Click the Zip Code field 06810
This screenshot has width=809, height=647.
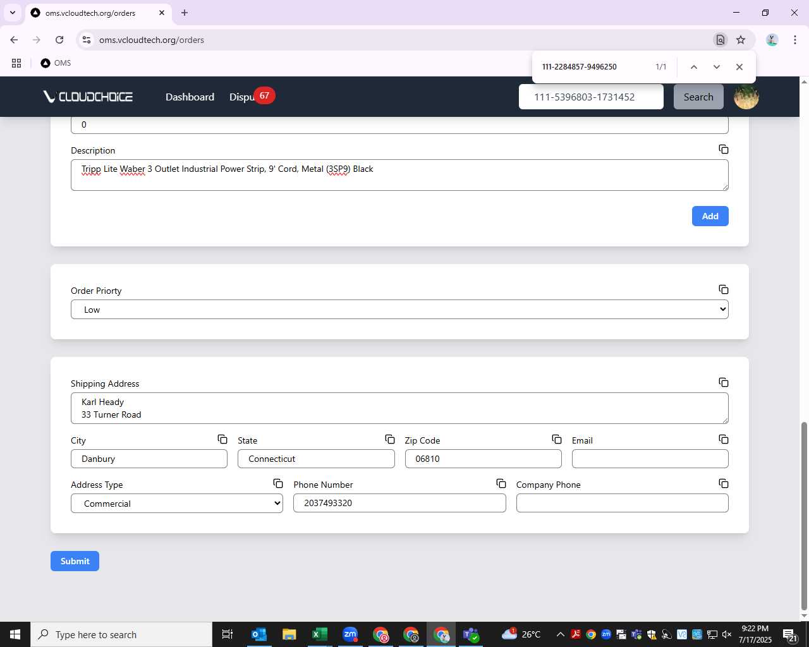pyautogui.click(x=484, y=459)
